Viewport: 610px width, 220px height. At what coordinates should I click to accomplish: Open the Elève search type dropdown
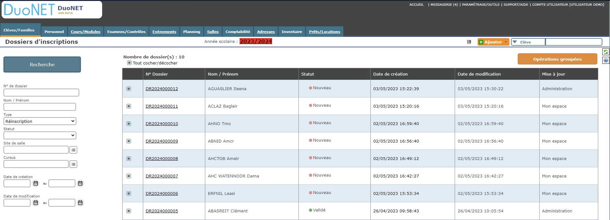[x=528, y=42]
